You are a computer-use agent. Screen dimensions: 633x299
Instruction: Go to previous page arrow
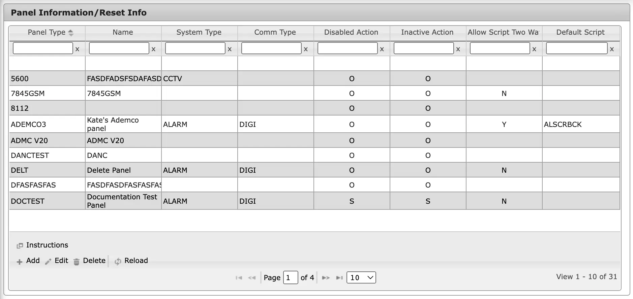pos(252,278)
